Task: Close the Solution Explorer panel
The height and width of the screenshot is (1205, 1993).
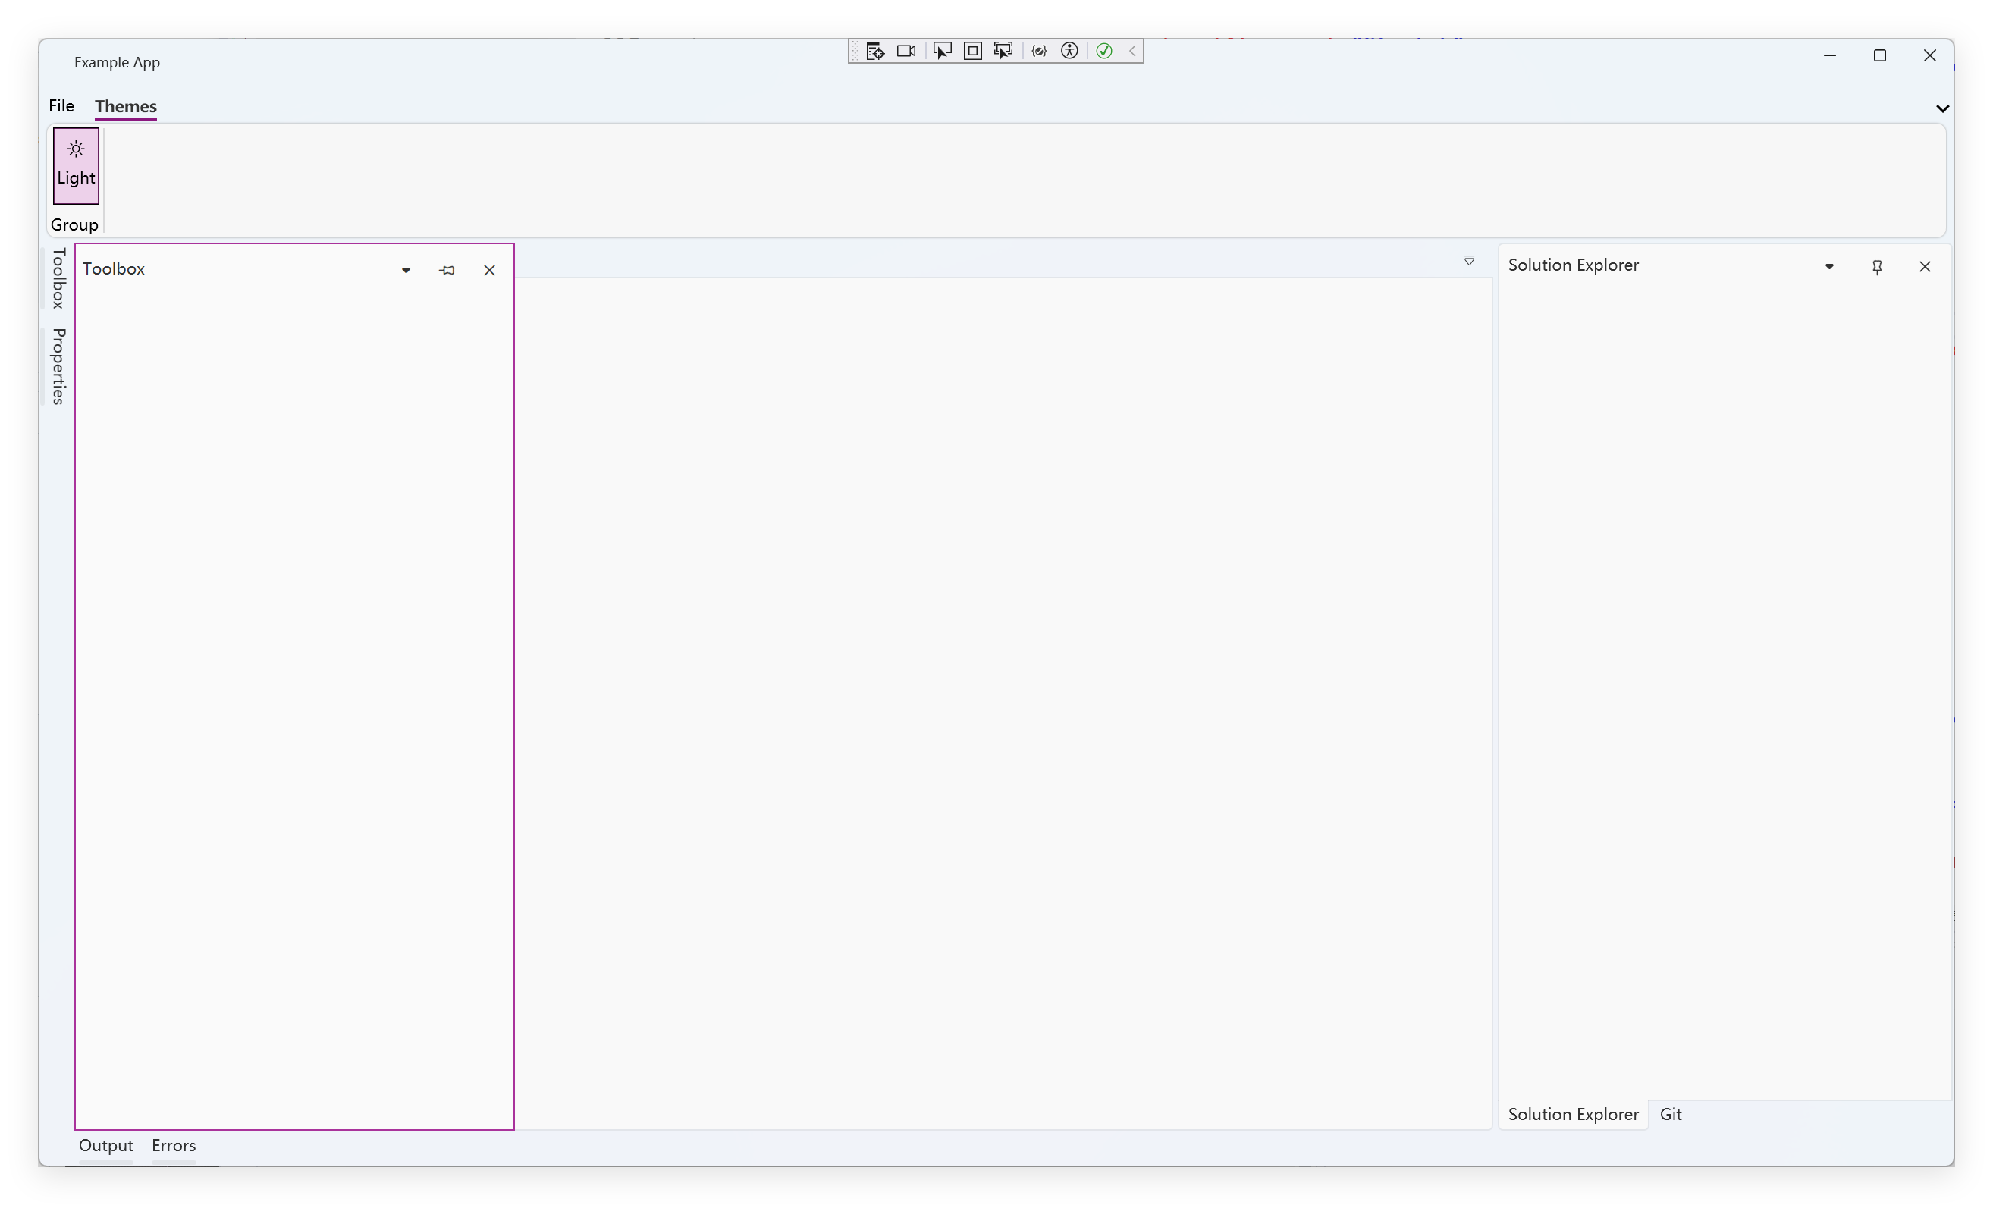Action: (1925, 267)
